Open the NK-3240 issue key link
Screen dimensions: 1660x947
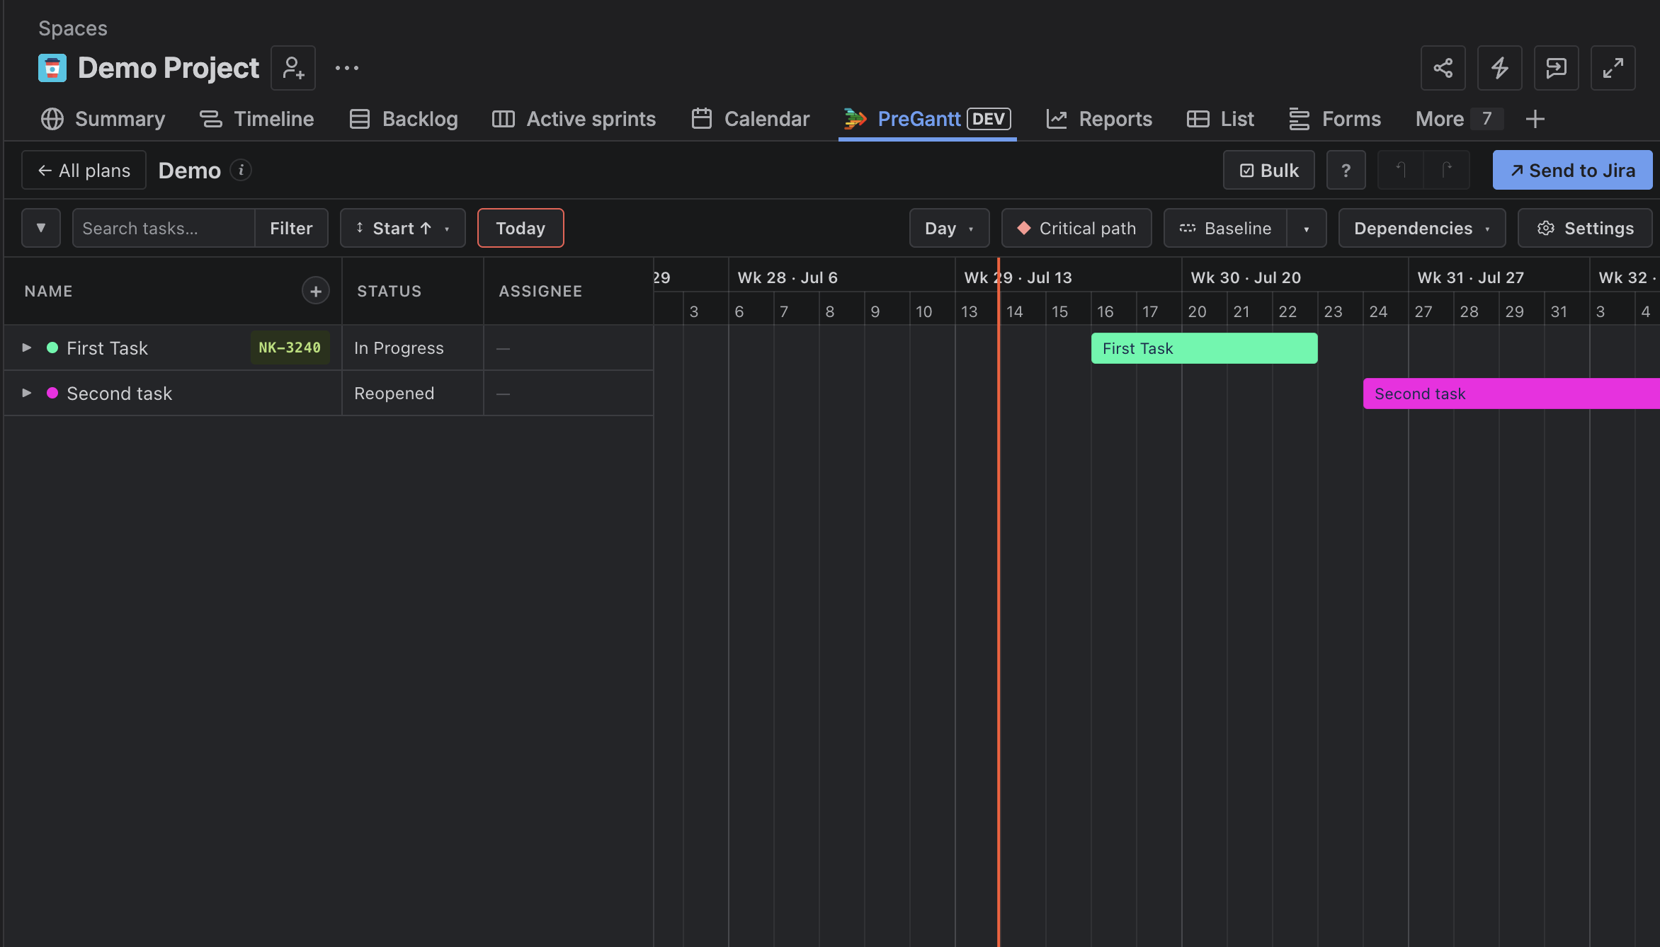coord(290,348)
